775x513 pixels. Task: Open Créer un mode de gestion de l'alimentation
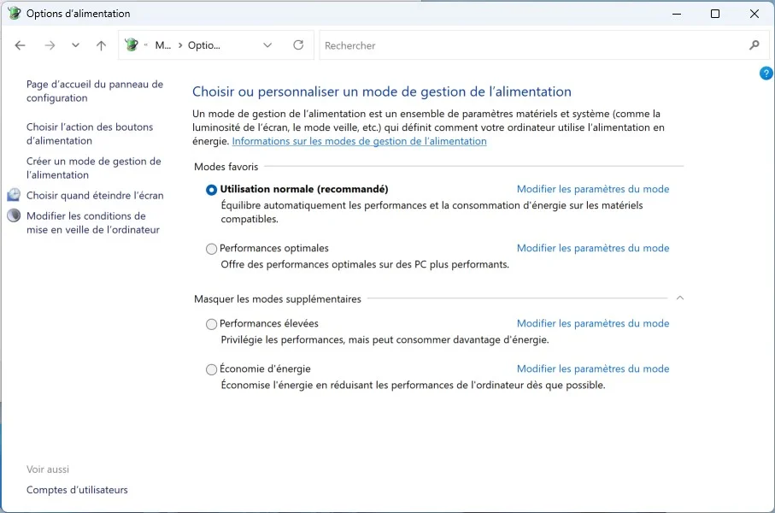click(x=94, y=168)
